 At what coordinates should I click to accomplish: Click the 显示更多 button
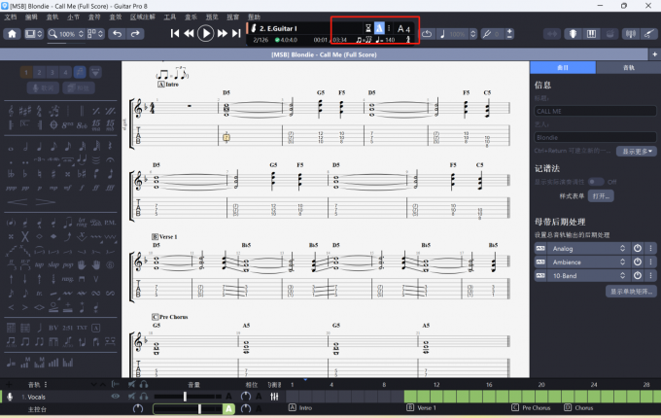(633, 152)
